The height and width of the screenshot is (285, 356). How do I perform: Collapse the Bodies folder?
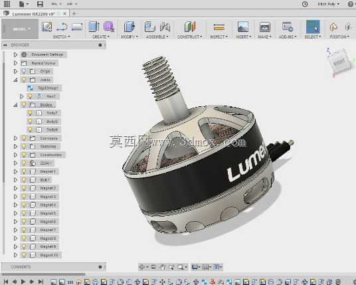15,105
